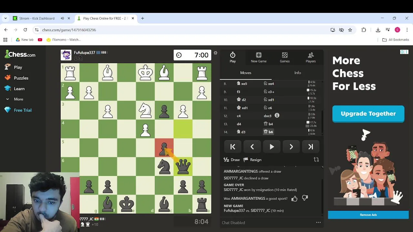Image resolution: width=413 pixels, height=232 pixels.
Task: Open the browser profile avatar
Action: pyautogui.click(x=398, y=30)
